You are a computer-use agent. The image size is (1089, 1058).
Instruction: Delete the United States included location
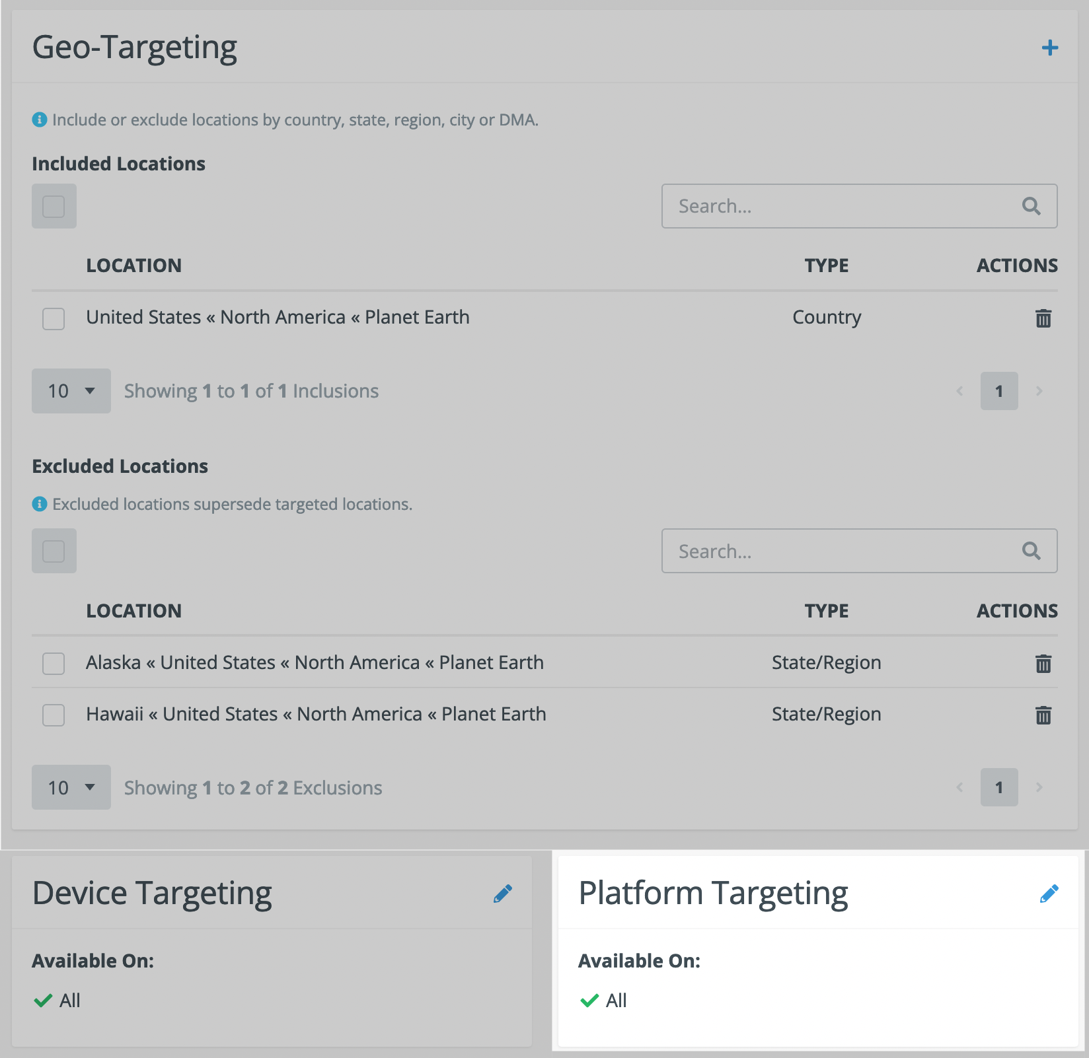click(x=1043, y=318)
